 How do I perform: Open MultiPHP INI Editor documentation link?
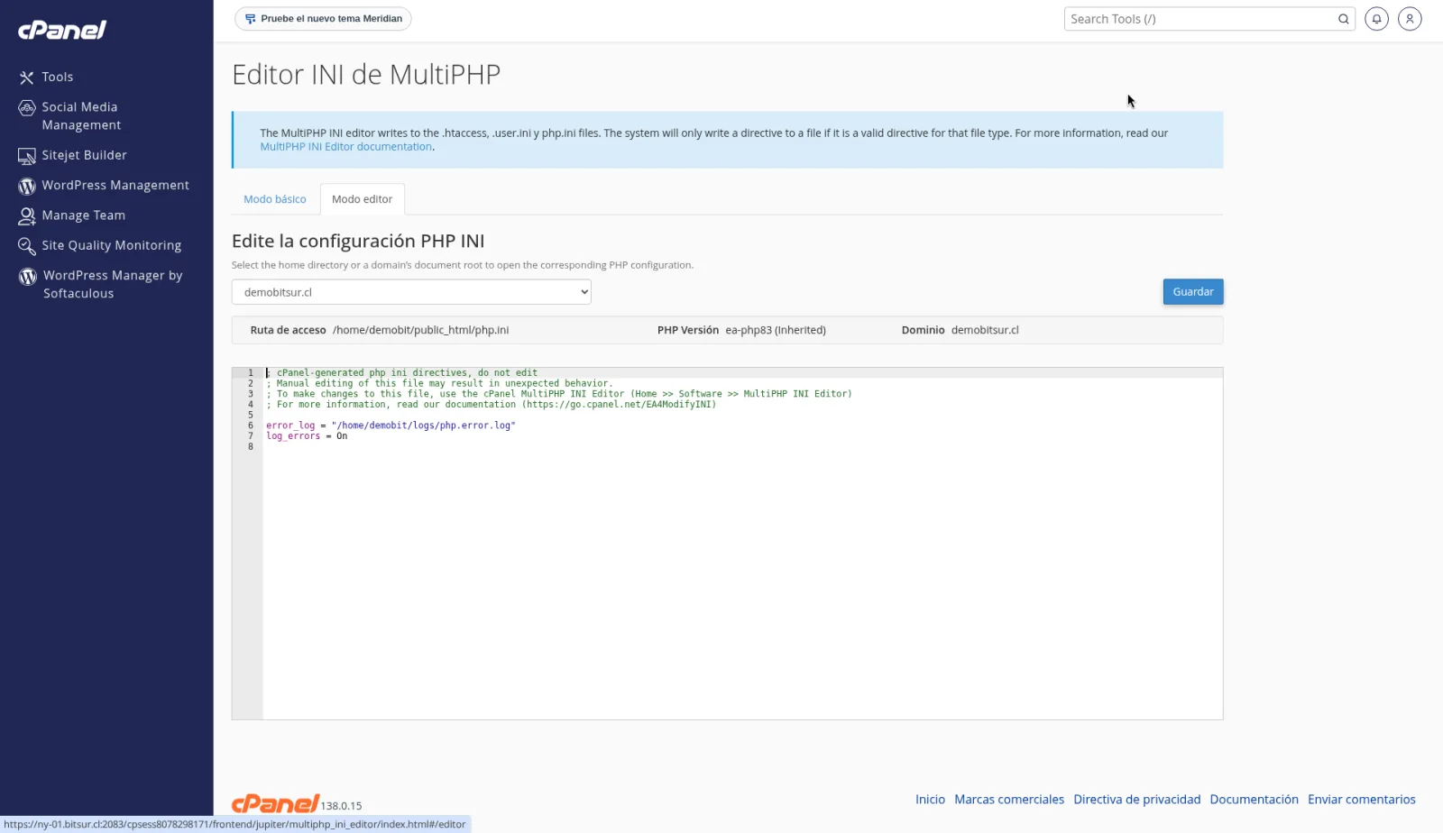tap(346, 147)
